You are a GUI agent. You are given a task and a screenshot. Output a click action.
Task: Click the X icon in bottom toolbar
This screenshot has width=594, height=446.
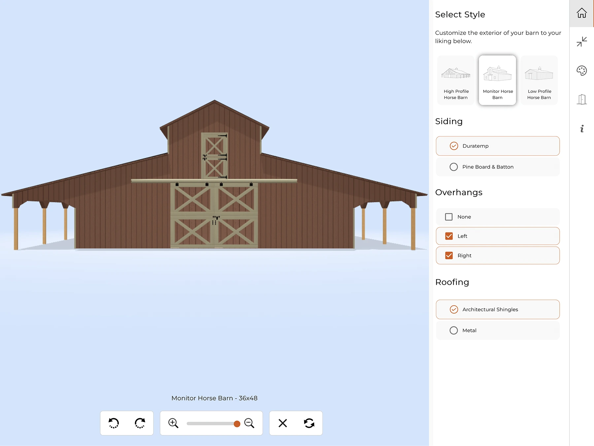click(x=283, y=423)
